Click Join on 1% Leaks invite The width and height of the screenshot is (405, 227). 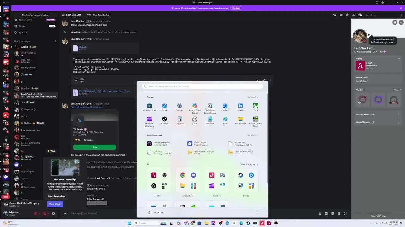95,147
